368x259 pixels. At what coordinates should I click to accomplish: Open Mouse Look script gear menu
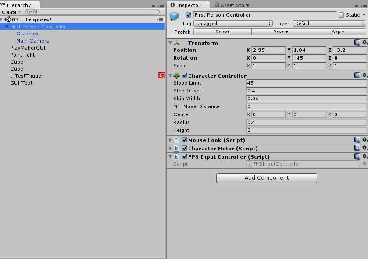click(364, 140)
